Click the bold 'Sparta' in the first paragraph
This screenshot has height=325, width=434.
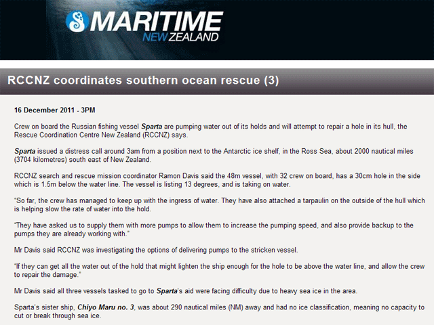click(155, 127)
